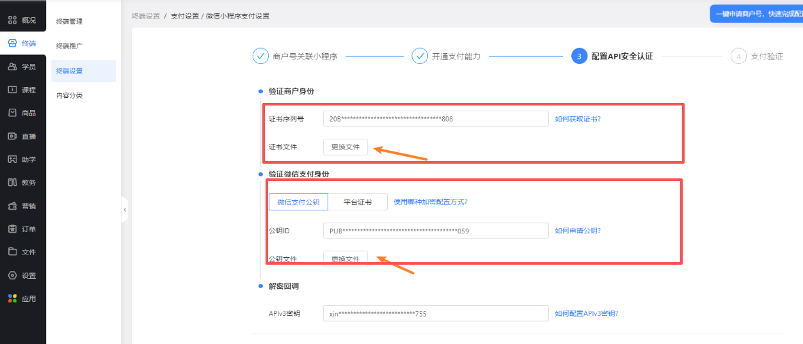Select the 课程 courses icon
This screenshot has height=344, width=803.
(x=12, y=90)
